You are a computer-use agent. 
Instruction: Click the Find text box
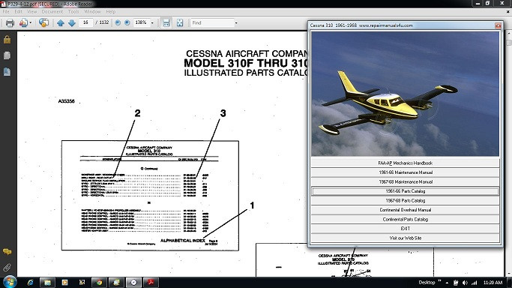pyautogui.click(x=212, y=22)
